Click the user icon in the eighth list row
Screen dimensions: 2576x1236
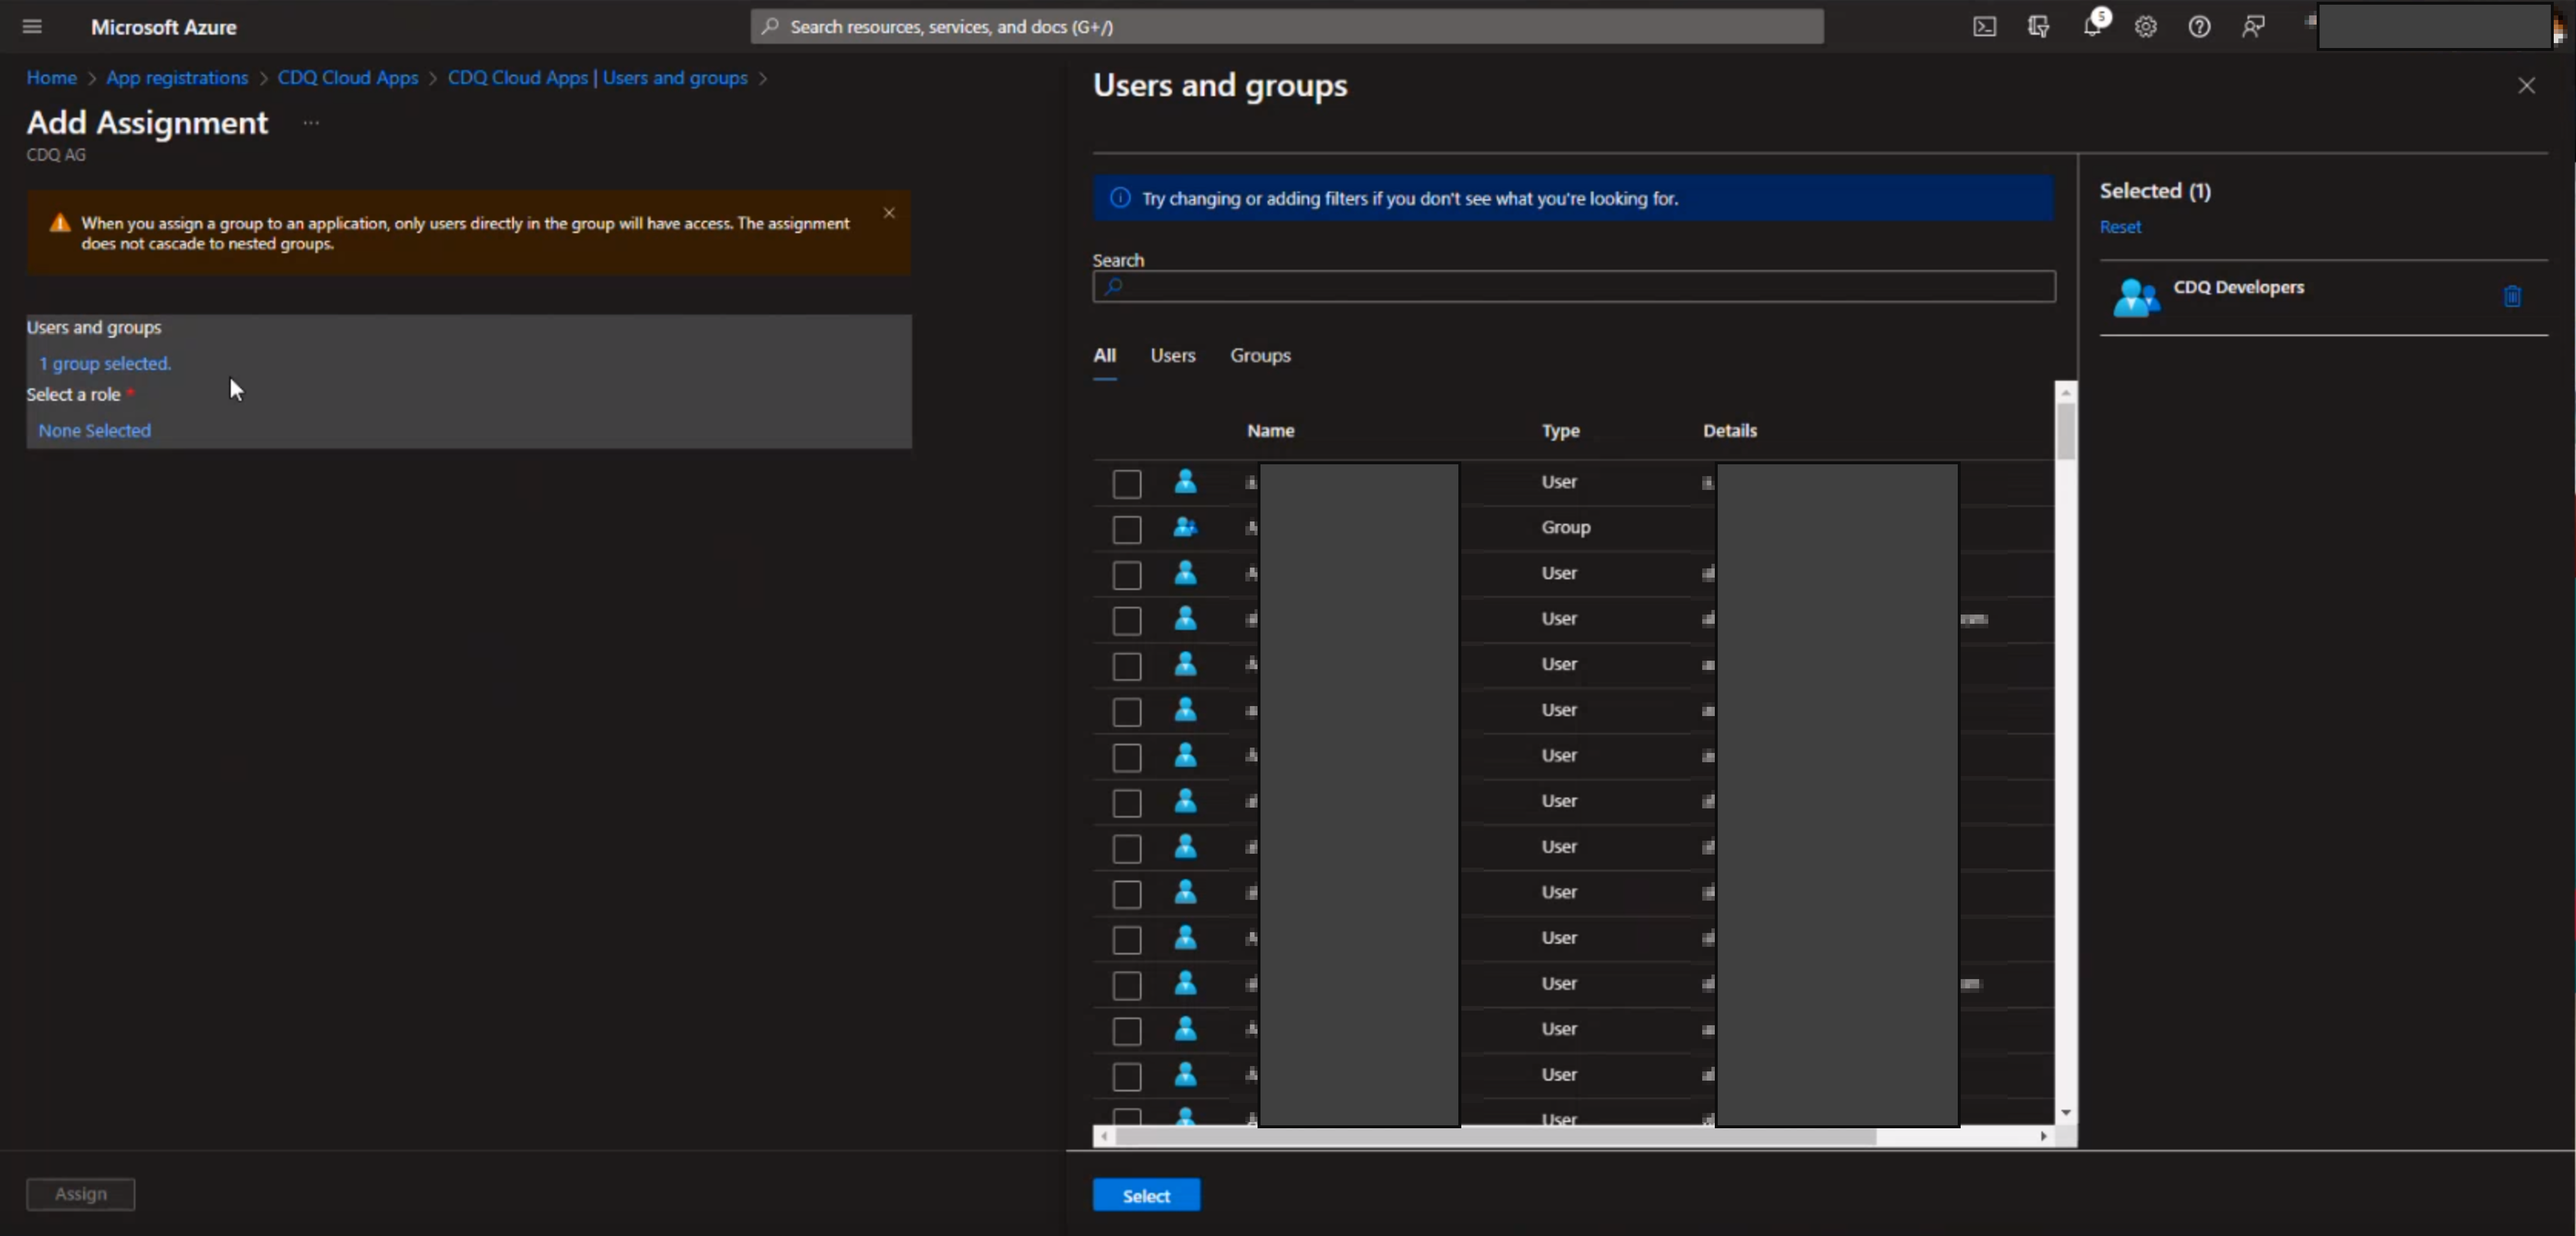tap(1185, 801)
